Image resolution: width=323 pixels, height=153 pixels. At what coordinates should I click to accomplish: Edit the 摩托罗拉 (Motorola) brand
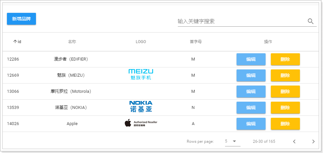[x=251, y=91]
